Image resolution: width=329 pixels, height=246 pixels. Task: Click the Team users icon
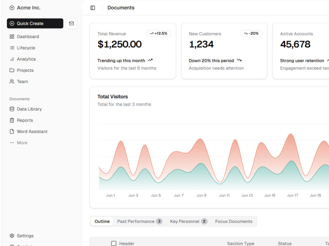(x=12, y=82)
